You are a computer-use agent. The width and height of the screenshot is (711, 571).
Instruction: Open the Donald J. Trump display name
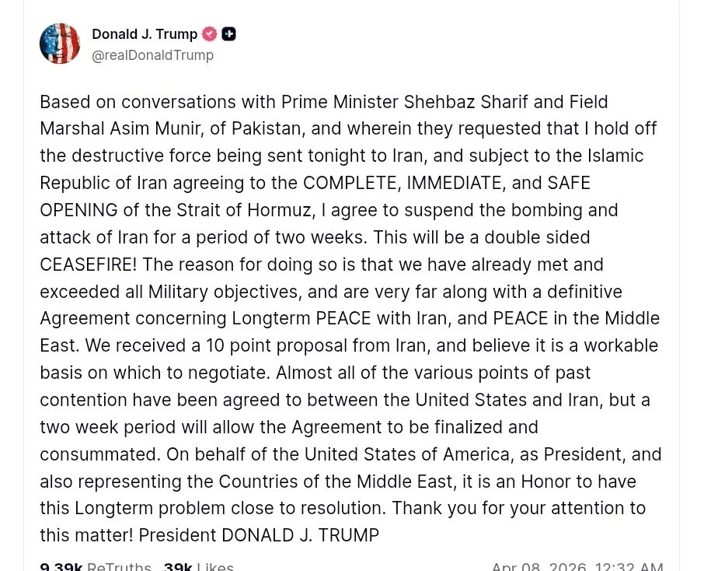[x=145, y=34]
